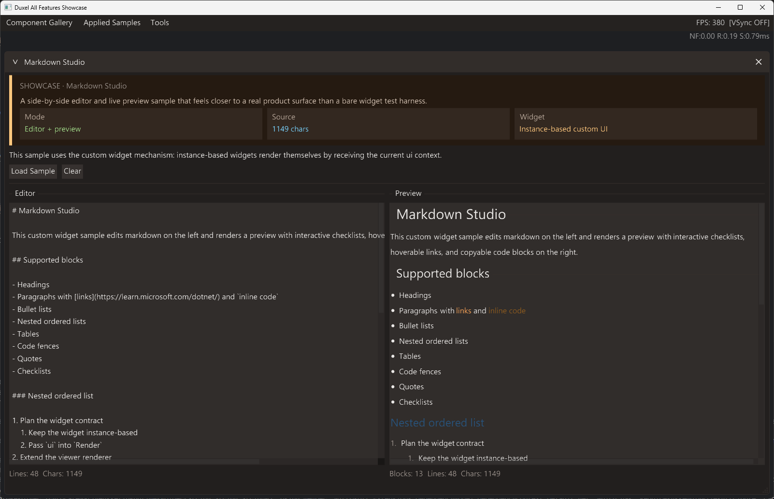The image size is (774, 499).
Task: Open the Tools menu
Action: 159,23
